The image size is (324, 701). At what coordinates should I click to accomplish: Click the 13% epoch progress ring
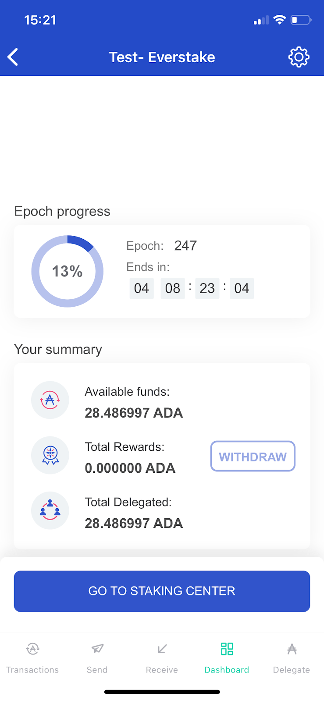pos(68,271)
